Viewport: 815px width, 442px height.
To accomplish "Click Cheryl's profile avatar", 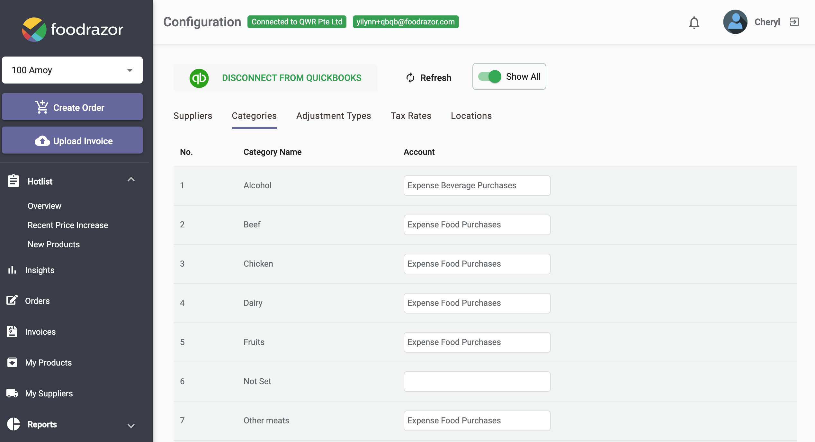I will (735, 22).
